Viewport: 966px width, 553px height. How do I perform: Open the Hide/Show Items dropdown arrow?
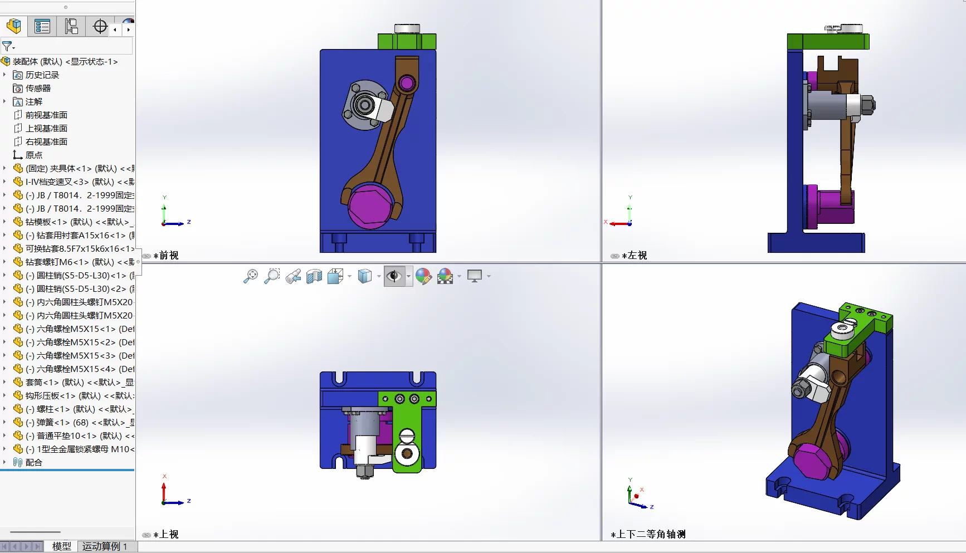tap(409, 276)
